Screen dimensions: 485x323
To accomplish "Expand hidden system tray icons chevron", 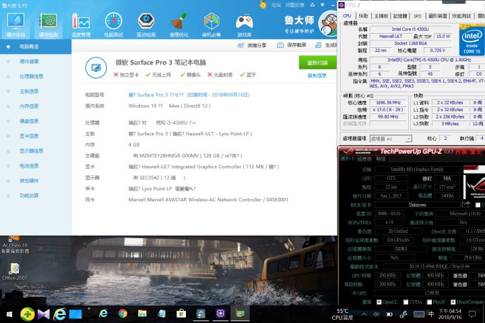I will click(364, 314).
